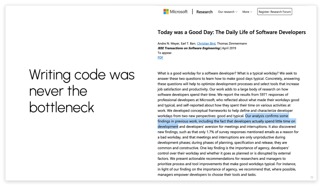Open Christian Bird's author profile link
322x186 pixels.
[206, 44]
